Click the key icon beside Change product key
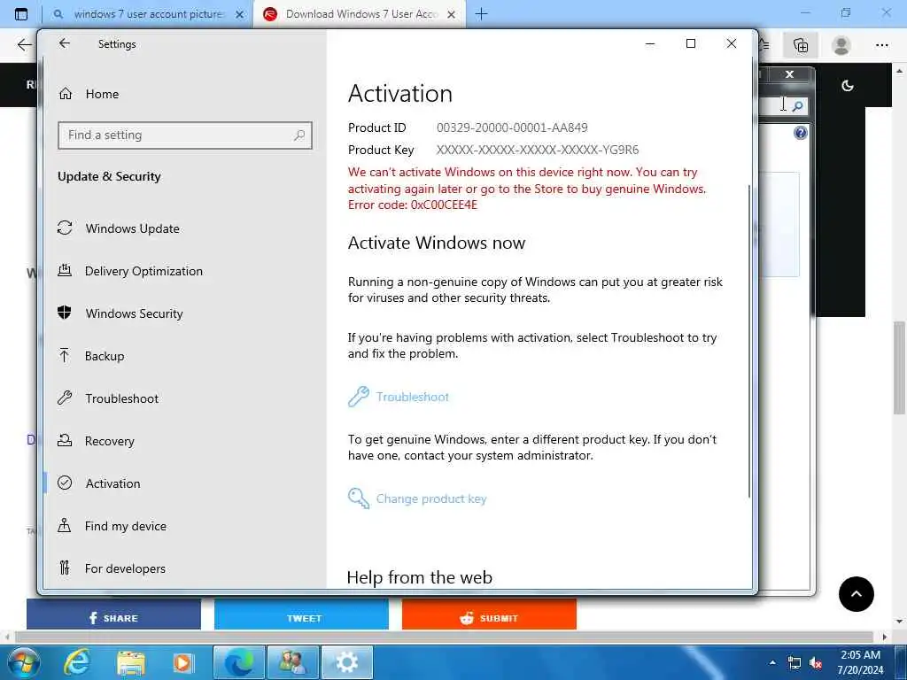Image resolution: width=907 pixels, height=680 pixels. click(x=358, y=498)
